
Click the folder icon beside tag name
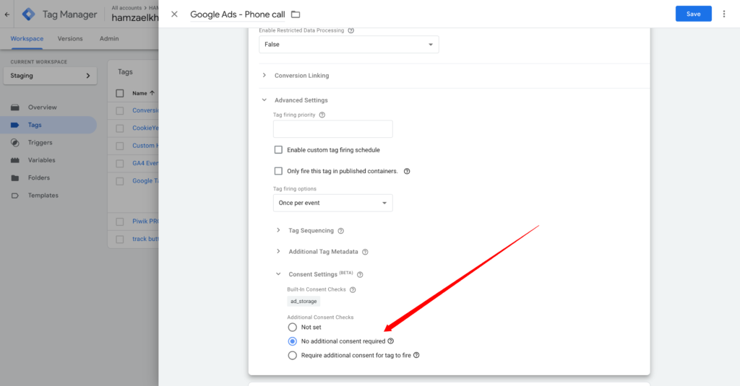coord(296,14)
